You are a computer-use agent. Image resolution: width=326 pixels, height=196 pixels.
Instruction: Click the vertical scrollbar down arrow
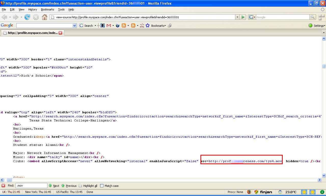pyautogui.click(x=324, y=175)
